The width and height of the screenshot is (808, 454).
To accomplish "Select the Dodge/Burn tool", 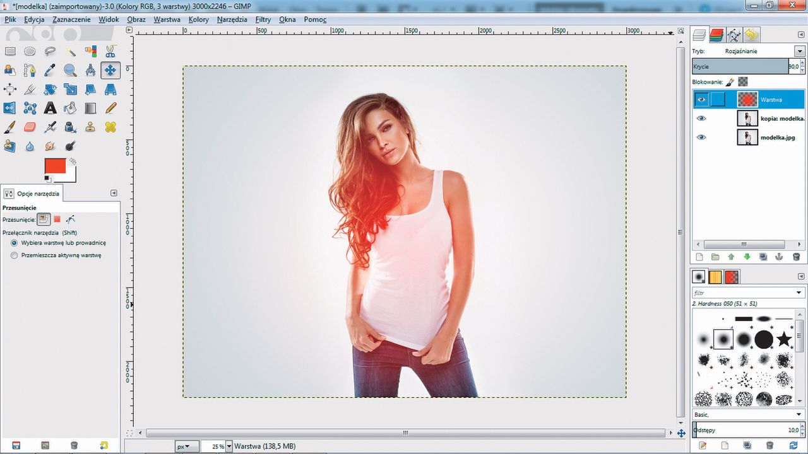I will pyautogui.click(x=70, y=146).
